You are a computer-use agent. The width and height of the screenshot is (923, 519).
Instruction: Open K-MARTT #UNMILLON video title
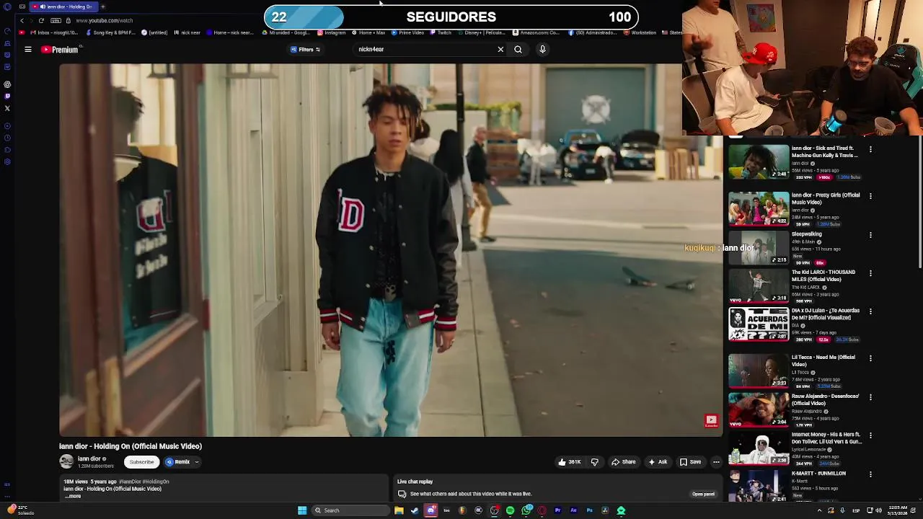pyautogui.click(x=818, y=474)
